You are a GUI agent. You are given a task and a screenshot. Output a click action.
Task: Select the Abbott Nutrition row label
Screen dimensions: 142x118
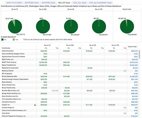point(8,51)
